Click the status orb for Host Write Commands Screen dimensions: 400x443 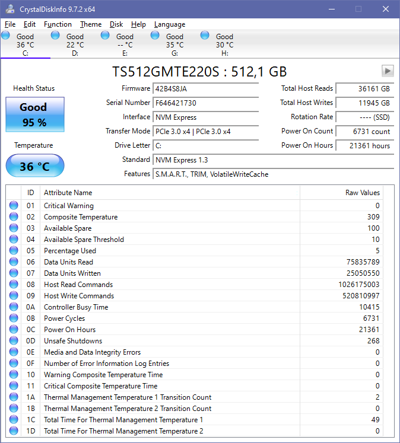click(14, 295)
